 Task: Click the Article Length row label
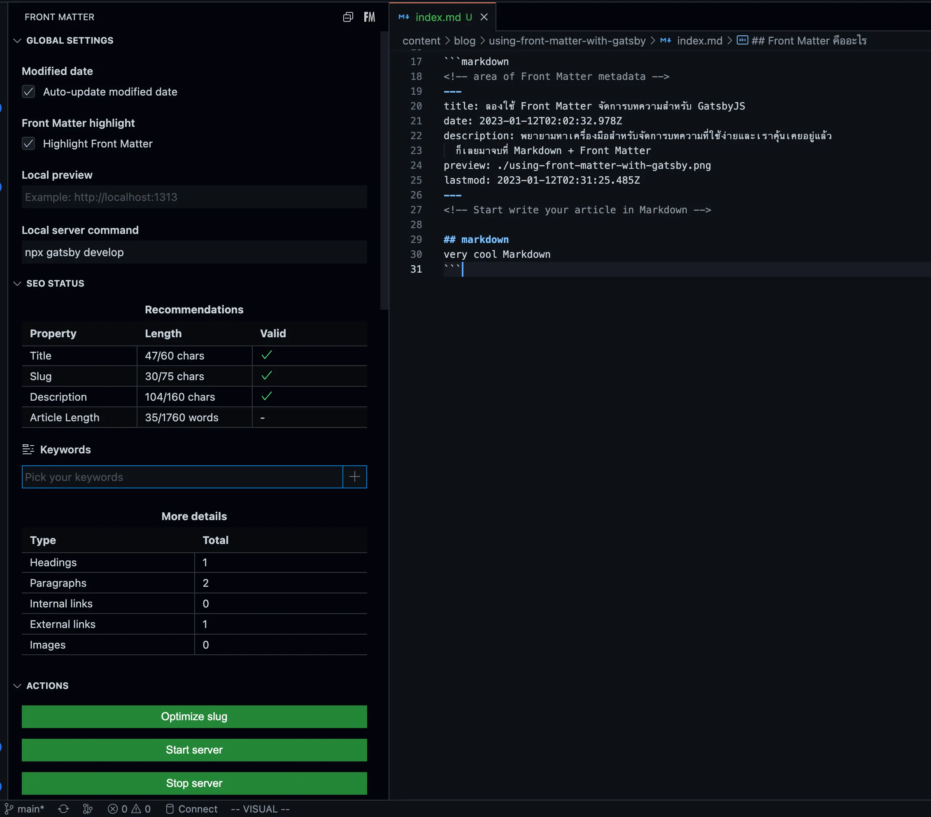point(65,418)
